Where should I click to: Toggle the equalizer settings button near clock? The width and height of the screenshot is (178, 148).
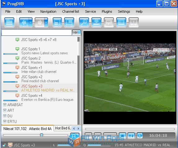tap(131, 136)
